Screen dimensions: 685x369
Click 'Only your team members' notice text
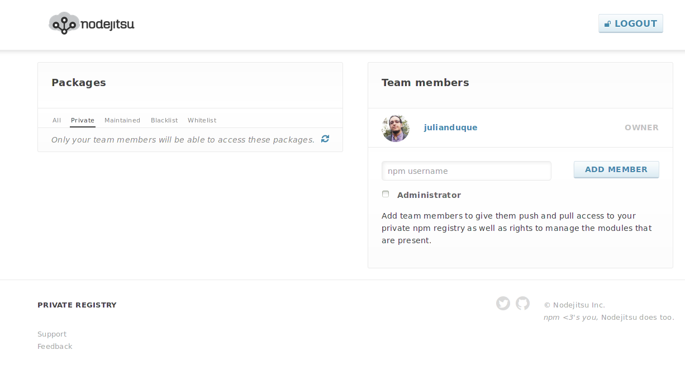(183, 140)
